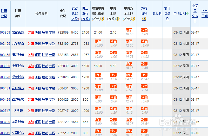This screenshot has width=208, height=136.
Task: Open 研报 link for 北部湾旅
Action: point(38,33)
